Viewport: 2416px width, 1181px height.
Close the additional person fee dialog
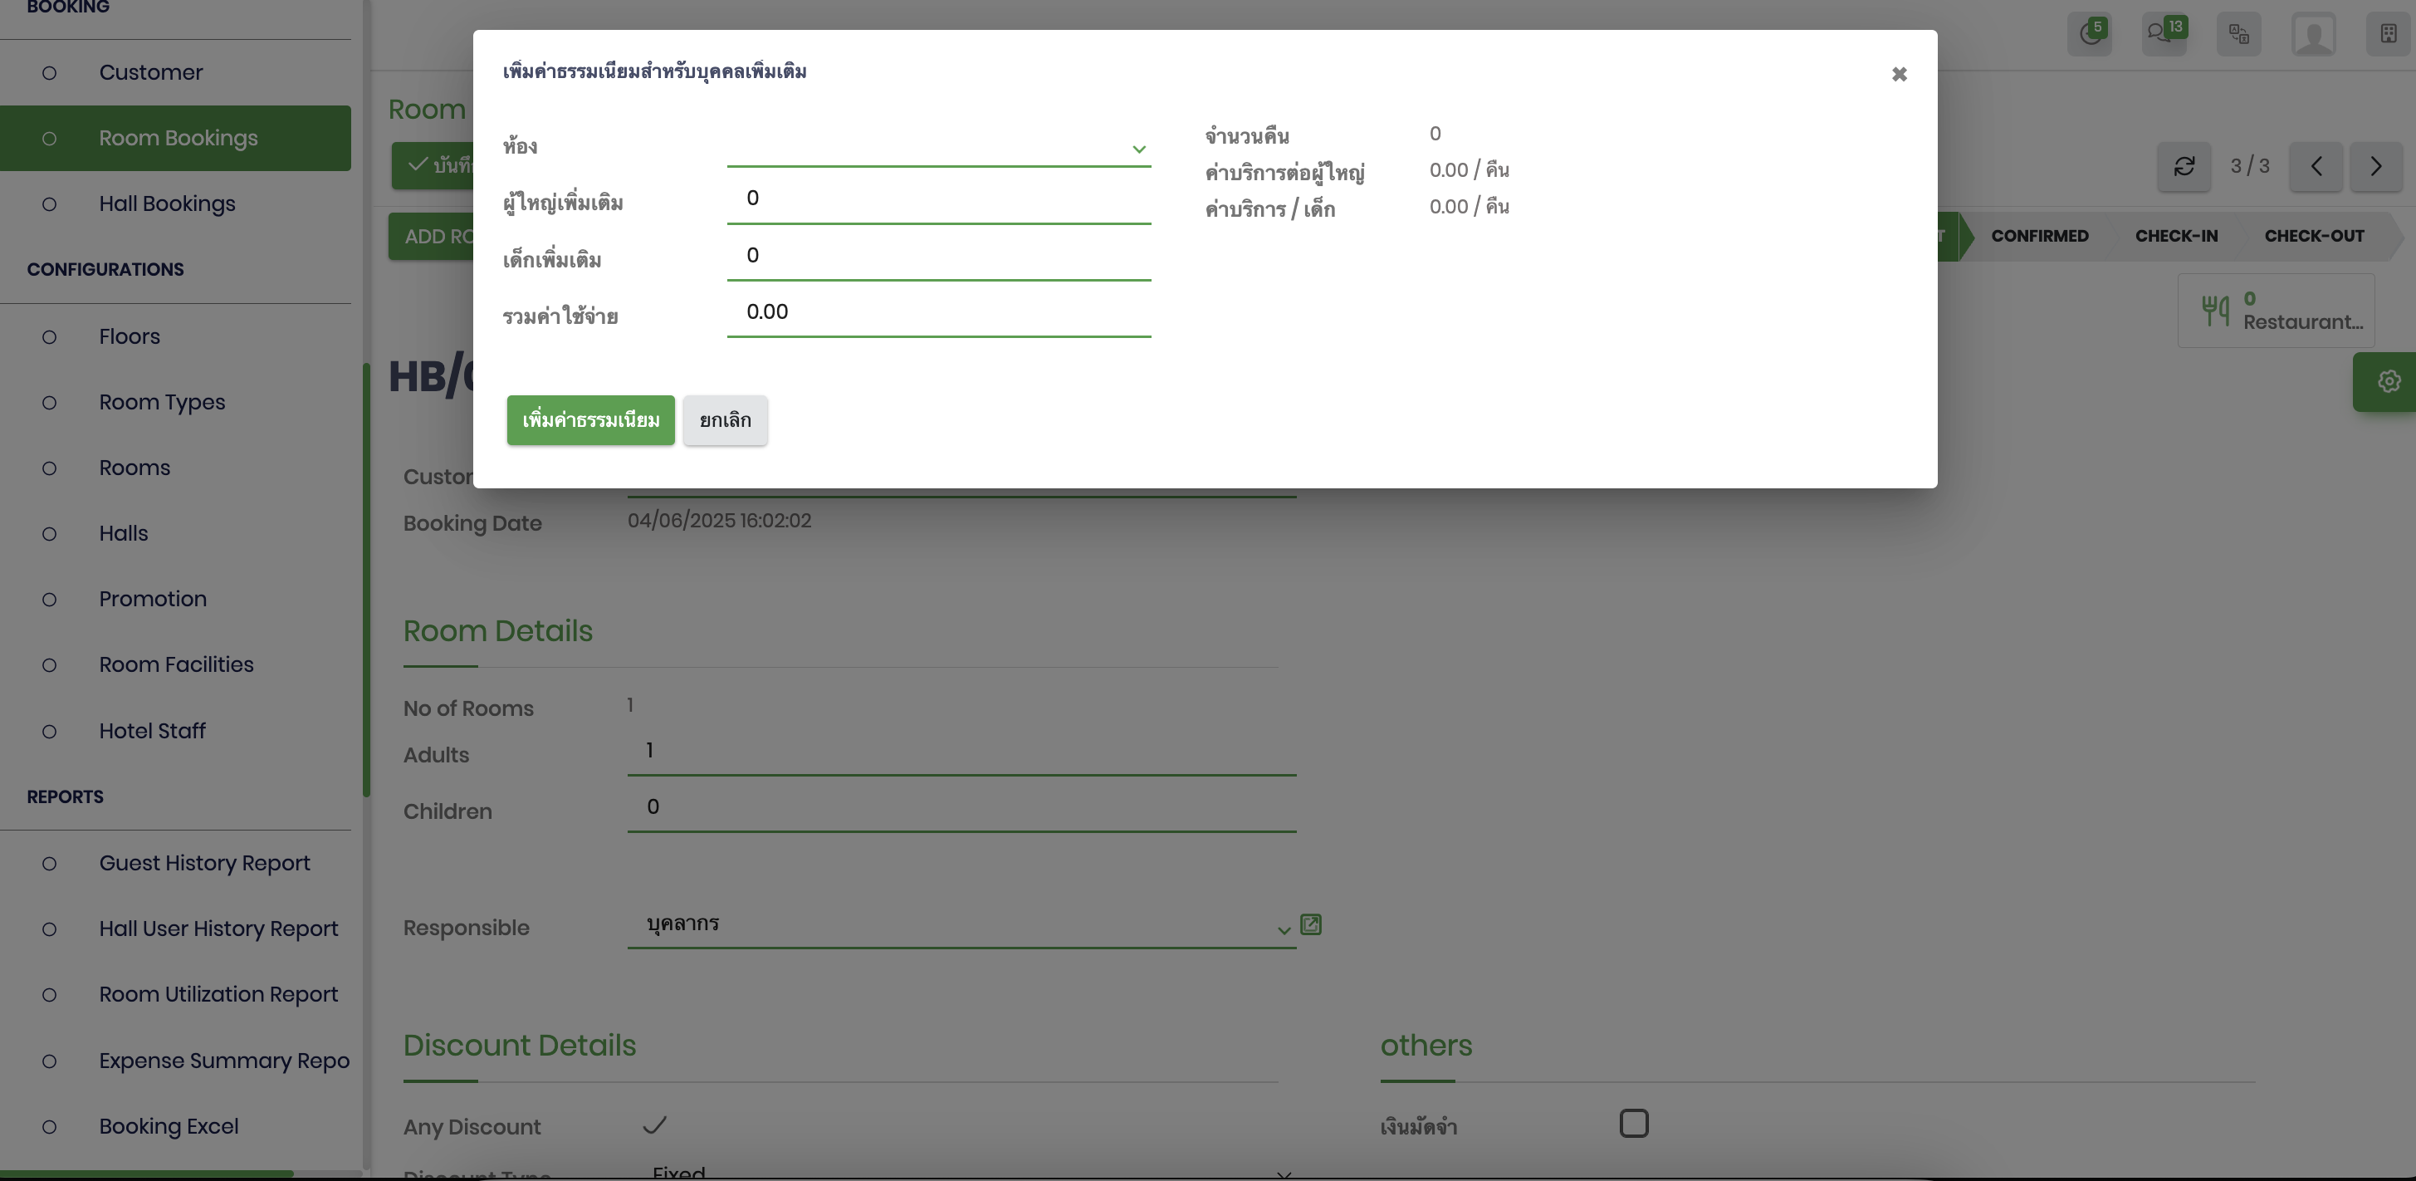point(1898,74)
